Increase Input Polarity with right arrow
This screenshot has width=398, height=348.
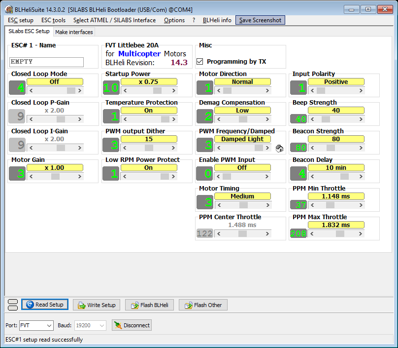coord(361,90)
